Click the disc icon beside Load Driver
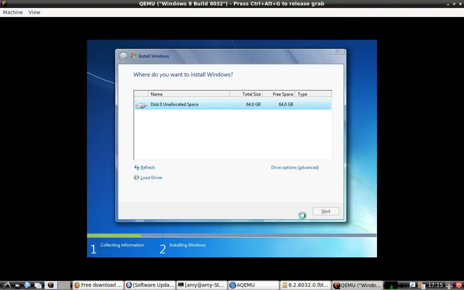Viewport: 464px width, 290px height. [137, 178]
